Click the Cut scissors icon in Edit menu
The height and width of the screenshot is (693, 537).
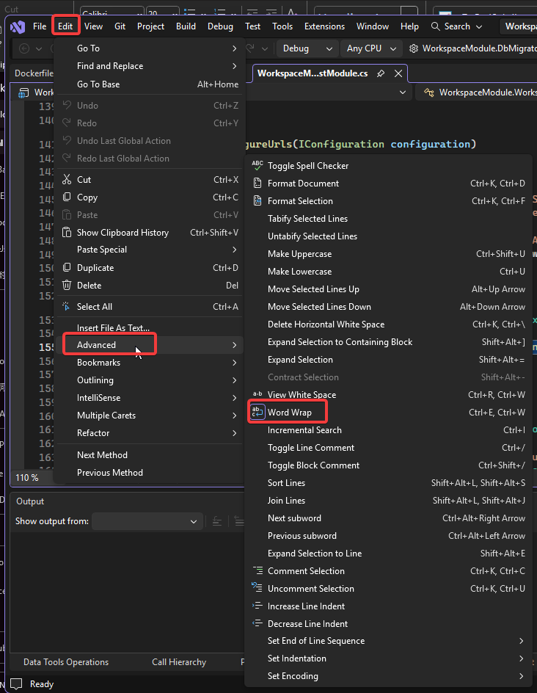(67, 180)
